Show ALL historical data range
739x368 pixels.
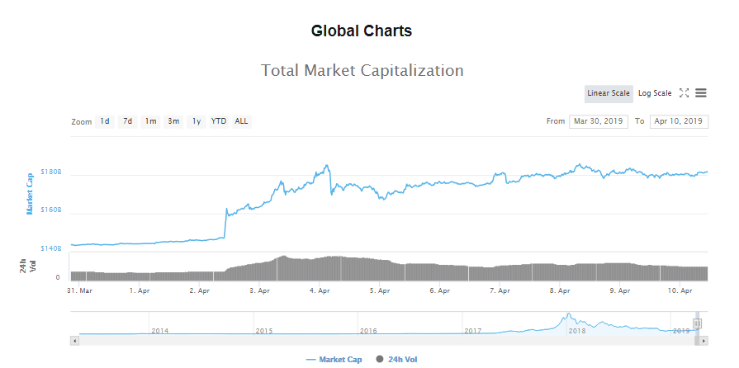click(x=241, y=121)
